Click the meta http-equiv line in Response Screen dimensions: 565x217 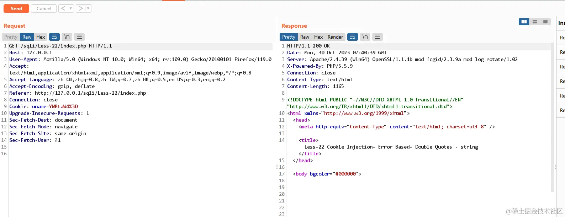[397, 127]
